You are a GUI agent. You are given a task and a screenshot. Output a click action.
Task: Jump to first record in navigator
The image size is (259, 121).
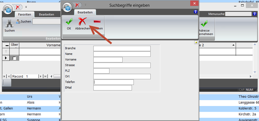pos(4,77)
